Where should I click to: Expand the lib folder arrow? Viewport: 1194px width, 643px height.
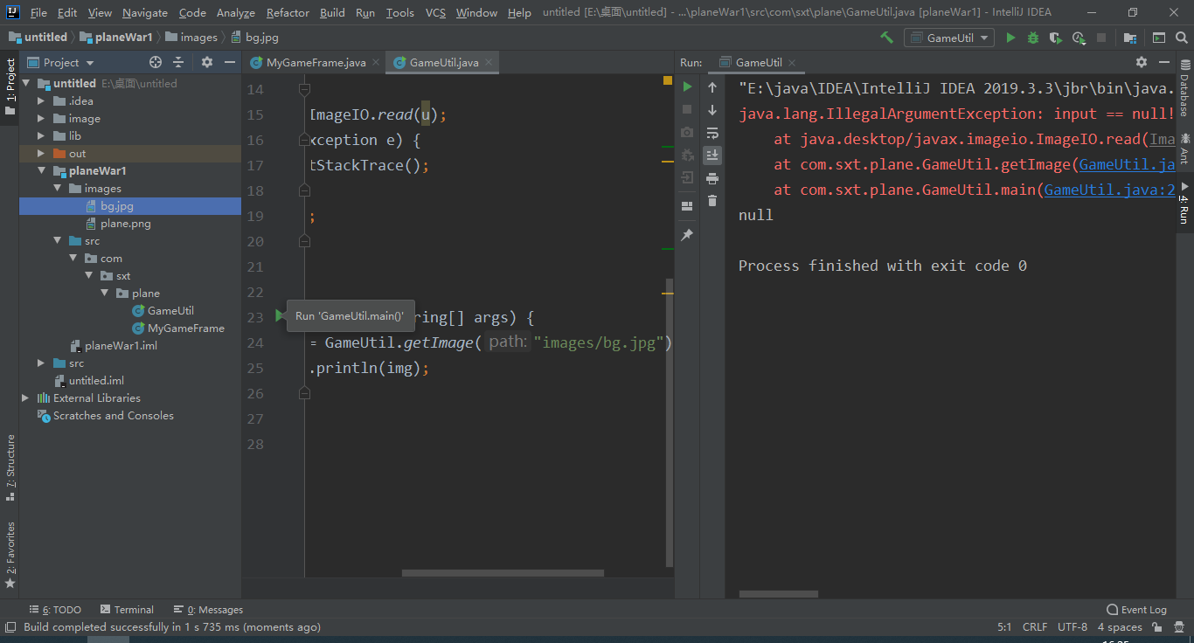click(41, 136)
